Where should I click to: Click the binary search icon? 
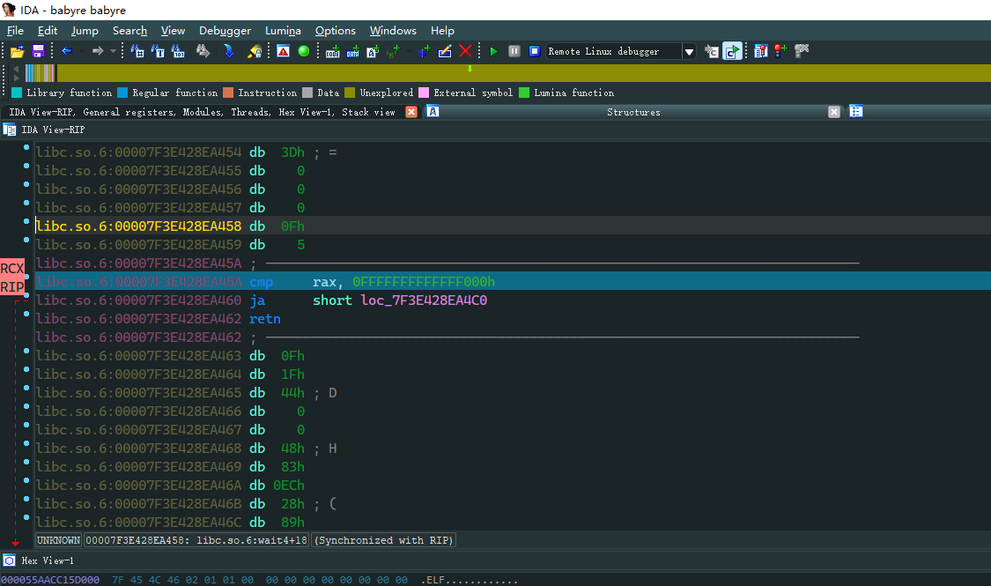[178, 51]
